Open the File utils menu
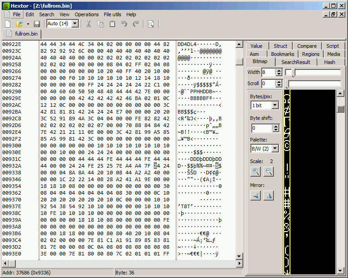The height and width of the screenshot is (278, 348). pyautogui.click(x=112, y=14)
